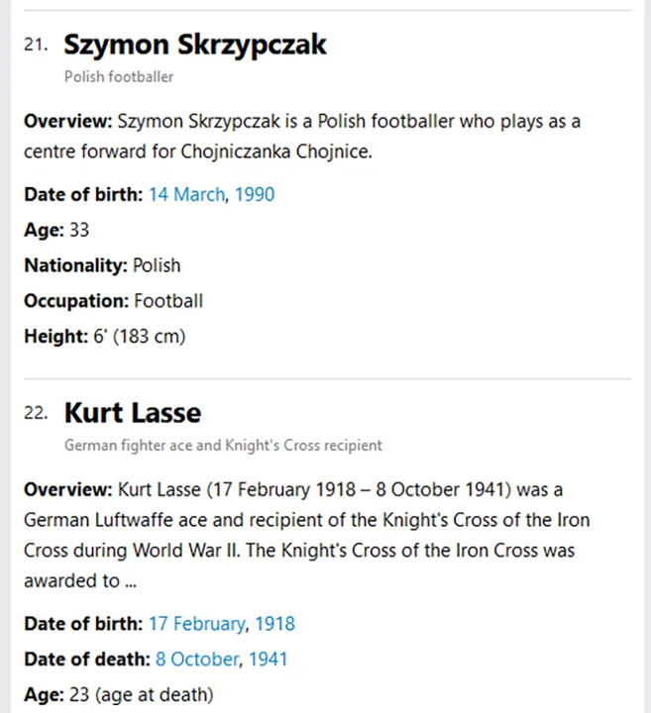Click Kurt Lasse overview paragraph
Viewport: 651px width, 713px height.
coord(307,535)
